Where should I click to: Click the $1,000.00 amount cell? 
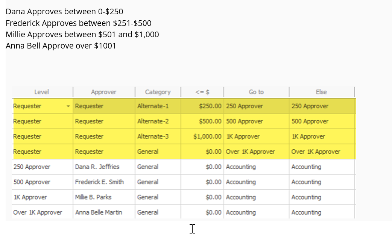coord(207,136)
